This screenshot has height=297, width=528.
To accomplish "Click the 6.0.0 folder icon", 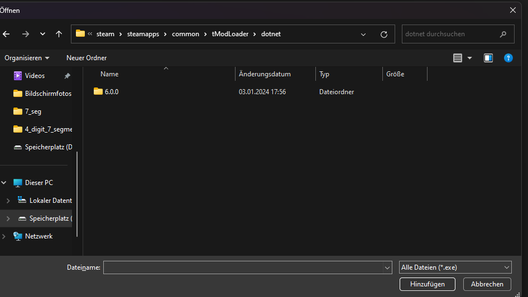I will tap(98, 91).
